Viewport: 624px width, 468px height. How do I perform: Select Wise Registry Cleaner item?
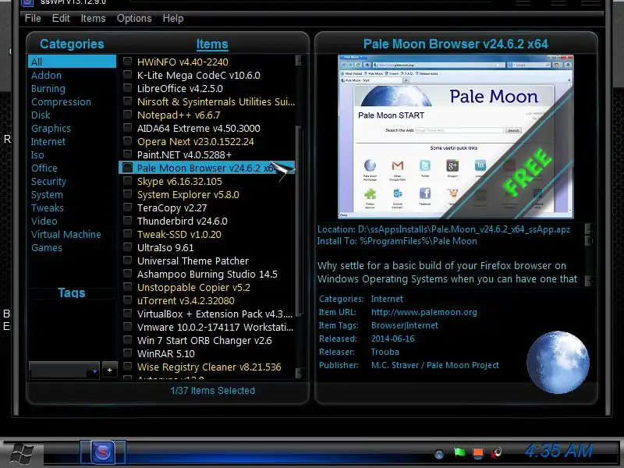(209, 367)
